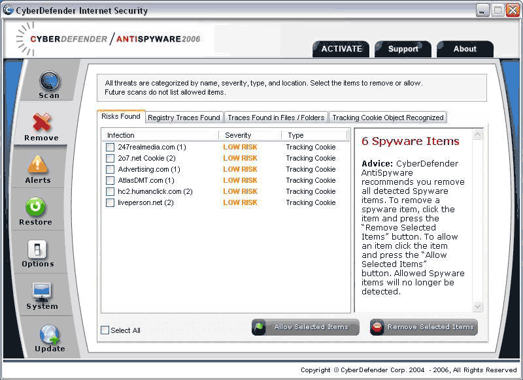Click the ACTIVATE button
523x380 pixels.
341,49
